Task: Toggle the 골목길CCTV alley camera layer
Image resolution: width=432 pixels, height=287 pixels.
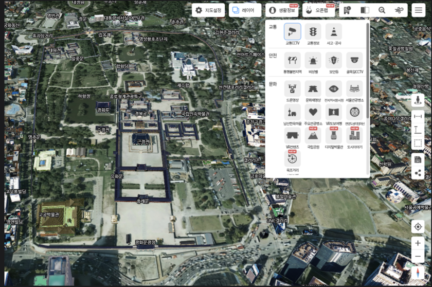Action: (x=354, y=61)
